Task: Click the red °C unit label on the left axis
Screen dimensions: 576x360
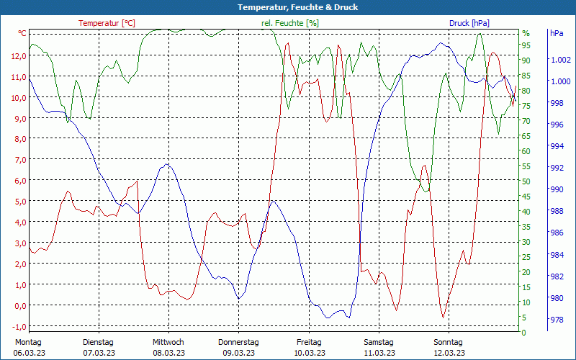Action: (x=22, y=34)
